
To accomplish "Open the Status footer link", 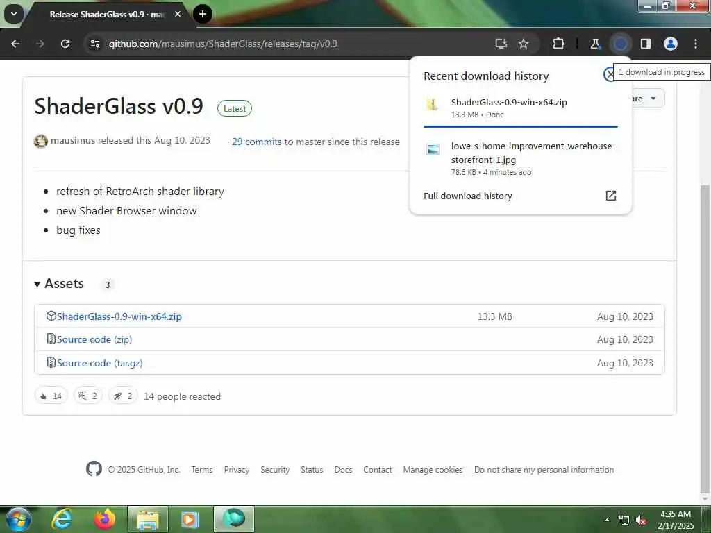I will 312,470.
